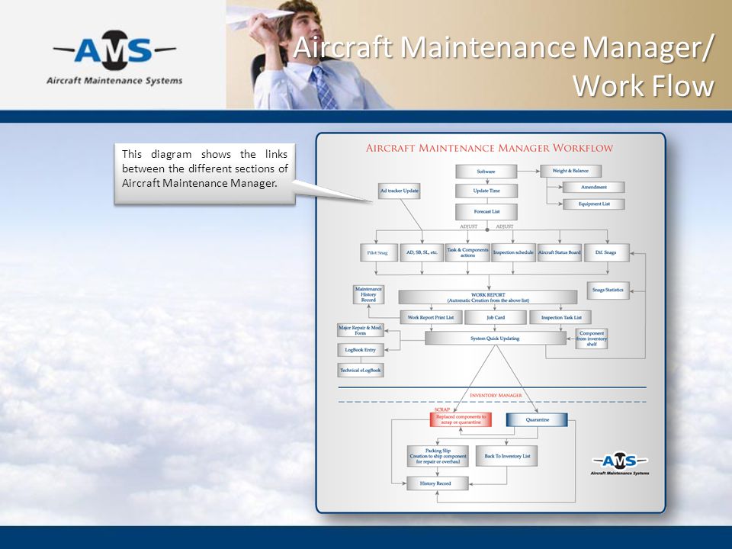
Task: Select the 'Pilot Snag' box
Action: click(x=379, y=252)
